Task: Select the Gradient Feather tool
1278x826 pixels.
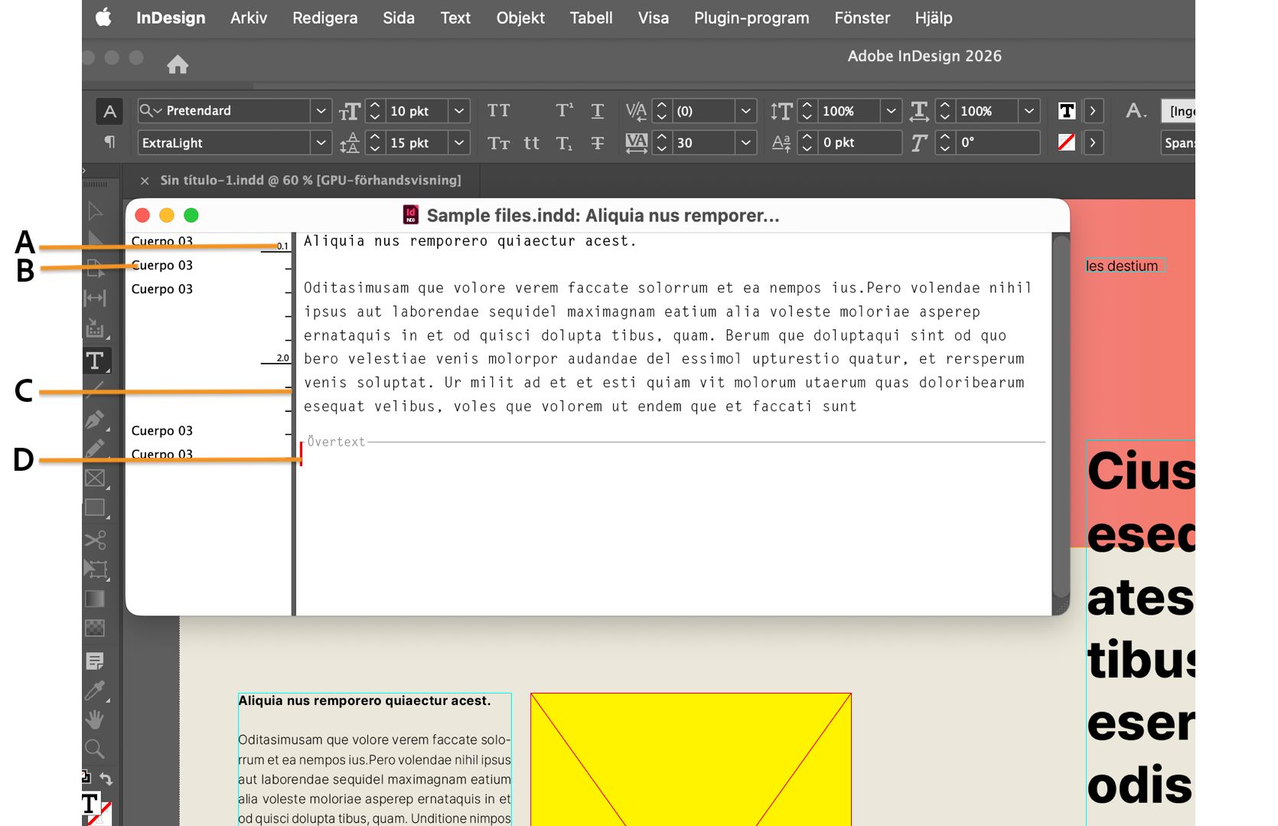Action: pos(95,628)
